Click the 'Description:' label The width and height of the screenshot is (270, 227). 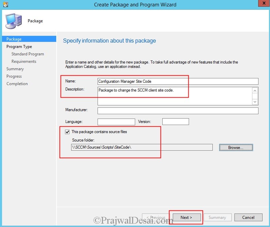[75, 89]
